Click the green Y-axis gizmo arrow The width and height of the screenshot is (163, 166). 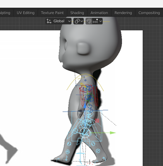tap(113, 133)
